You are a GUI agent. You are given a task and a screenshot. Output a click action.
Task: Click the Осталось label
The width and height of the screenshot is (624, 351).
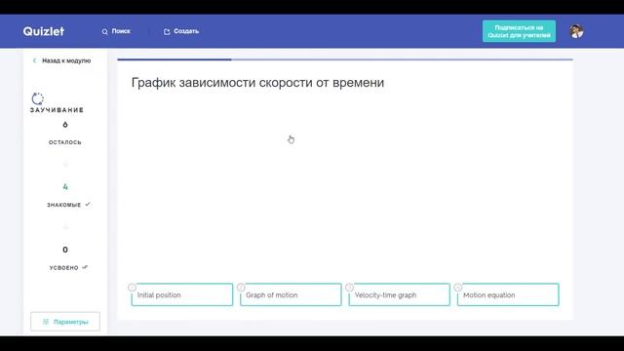pos(65,142)
